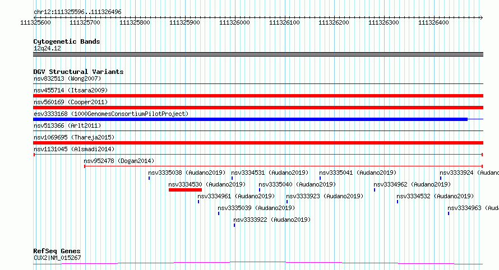499x270 pixels.
Task: Click the gray 12q24.12 cytogenetic band bar
Action: click(258, 54)
